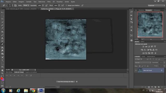Add an Invert adjustment
This screenshot has height=93, width=166.
point(143,53)
